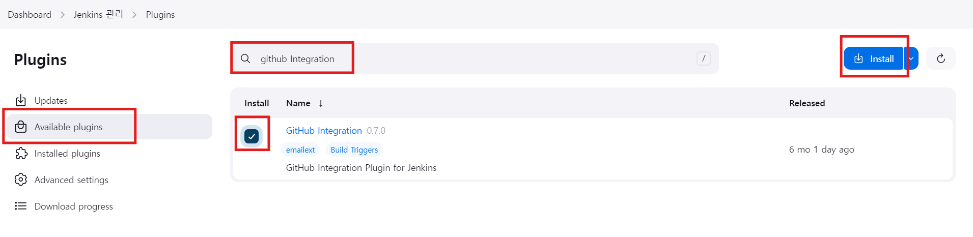The width and height of the screenshot is (973, 237).
Task: Click the Build Triggers tag
Action: [x=354, y=150]
